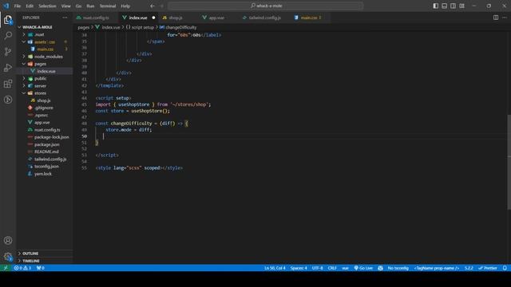Open the Go menu
The width and height of the screenshot is (511, 287).
(78, 6)
